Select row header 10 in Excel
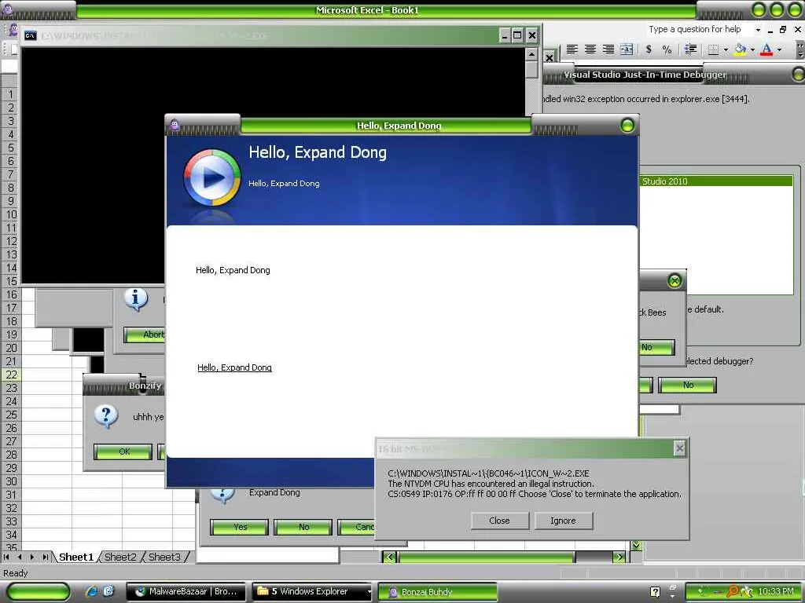The height and width of the screenshot is (603, 805). tap(10, 214)
